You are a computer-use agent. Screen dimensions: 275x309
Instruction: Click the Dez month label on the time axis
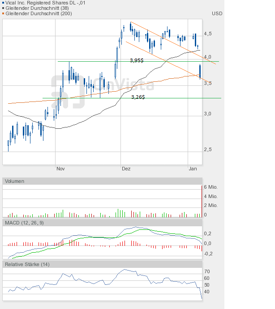tap(126, 169)
